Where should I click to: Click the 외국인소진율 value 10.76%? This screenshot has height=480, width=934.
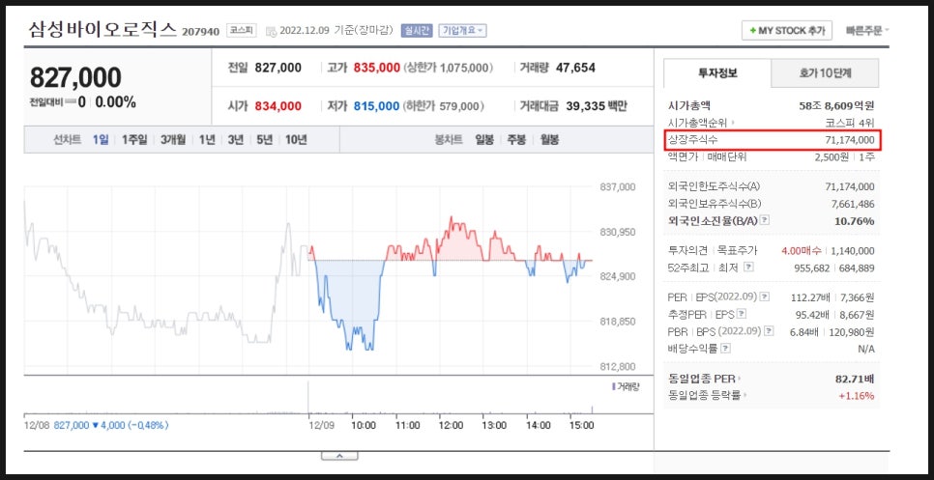854,221
